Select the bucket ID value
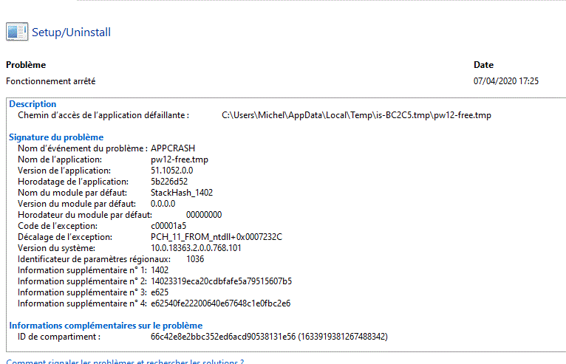Viewport: 566px width, 364px height. point(269,337)
